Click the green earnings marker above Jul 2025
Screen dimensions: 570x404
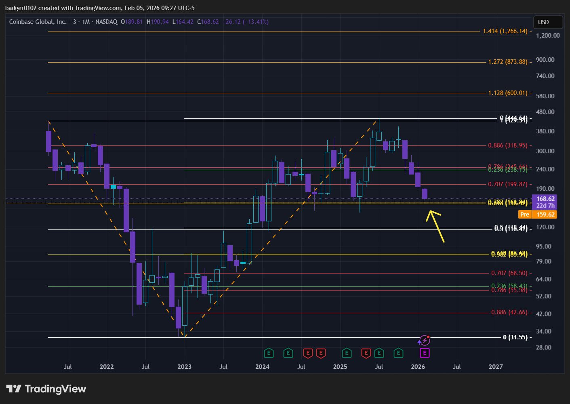point(379,353)
